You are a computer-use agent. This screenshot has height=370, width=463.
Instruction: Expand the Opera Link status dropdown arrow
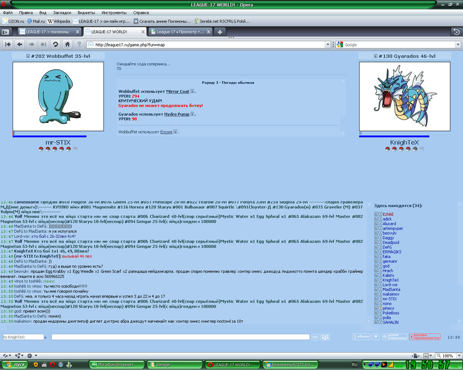tap(10, 356)
